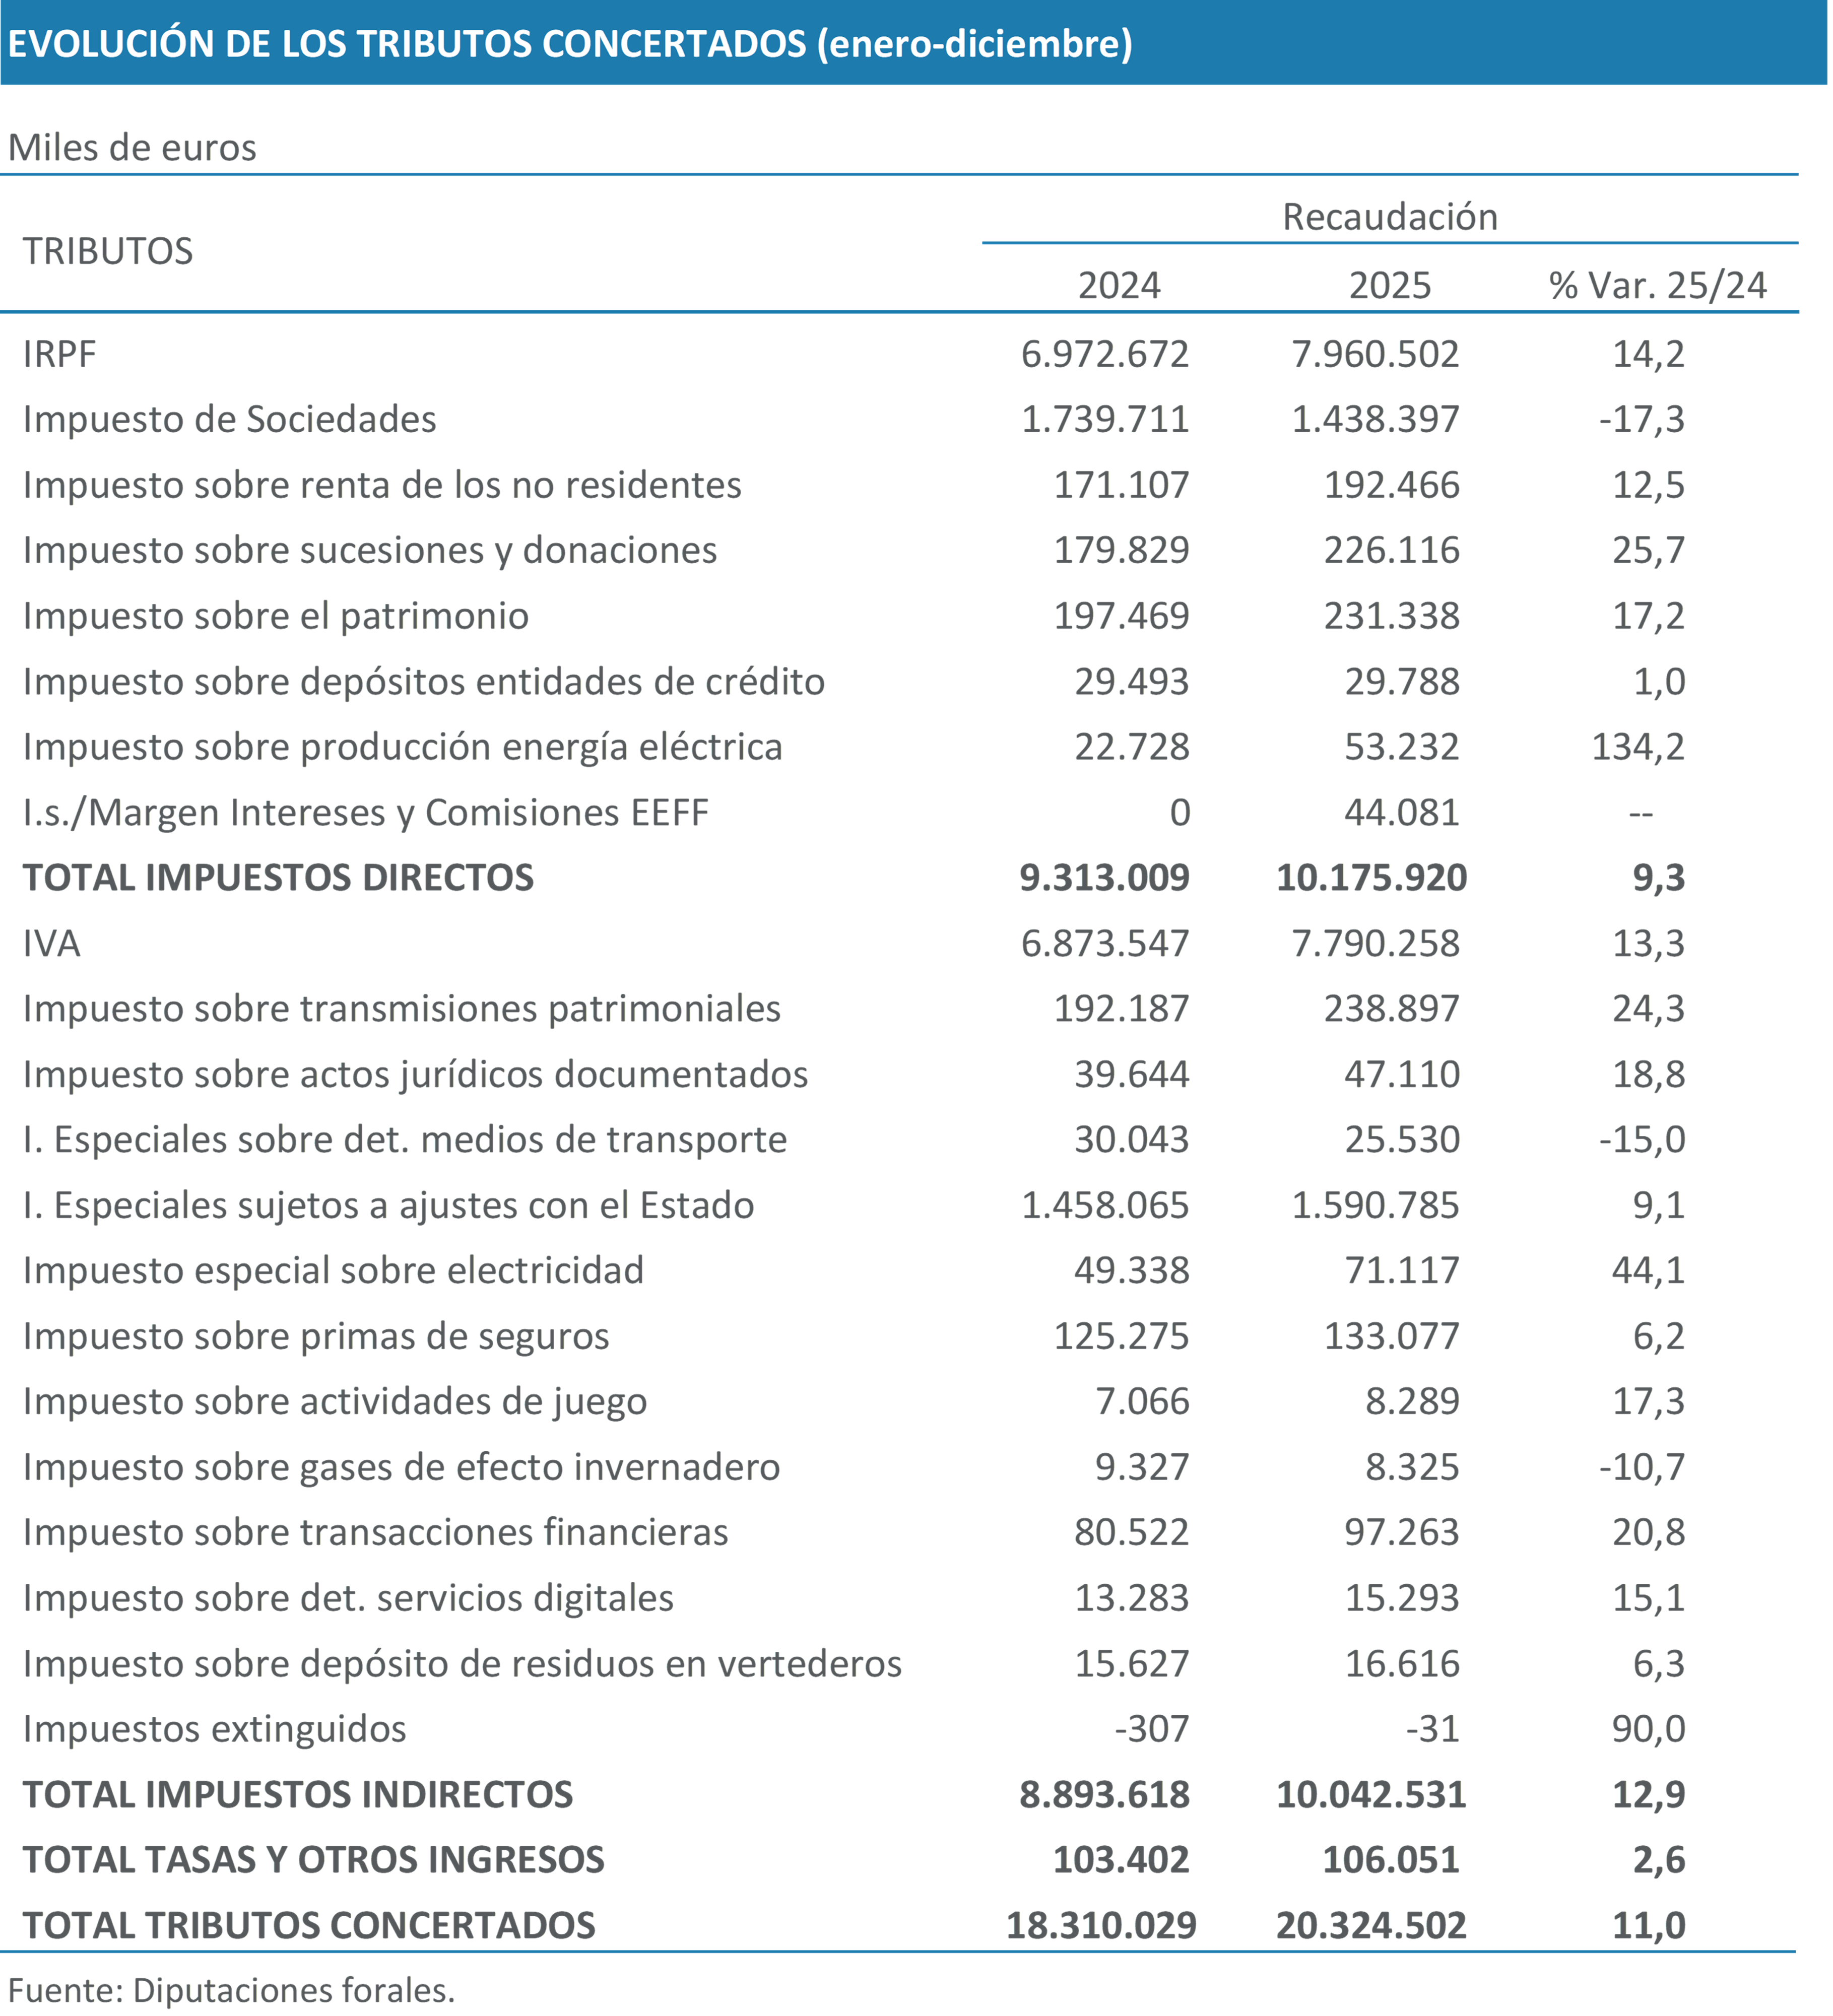
Task: Select Impuesto especial sobre electricidad label
Action: pos(334,1270)
